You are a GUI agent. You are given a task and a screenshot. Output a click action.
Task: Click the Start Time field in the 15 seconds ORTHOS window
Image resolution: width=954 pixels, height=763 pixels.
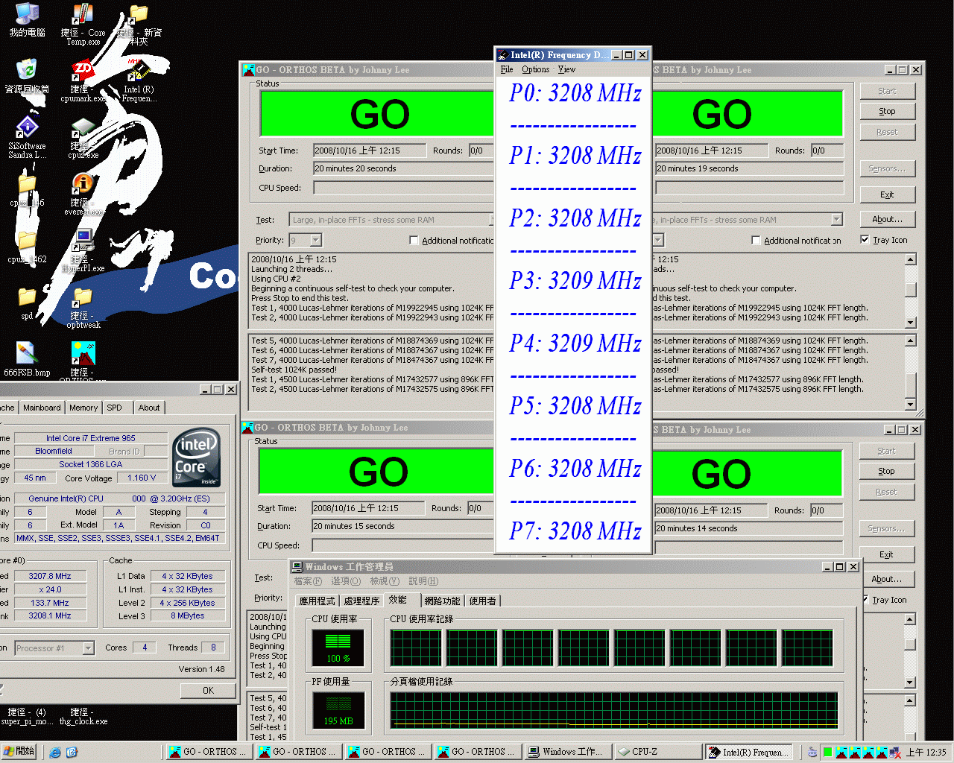368,508
